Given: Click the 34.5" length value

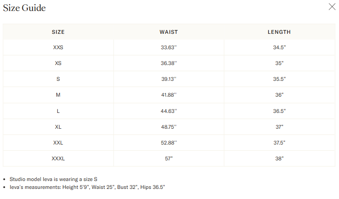Looking at the screenshot, I should click(x=279, y=47).
